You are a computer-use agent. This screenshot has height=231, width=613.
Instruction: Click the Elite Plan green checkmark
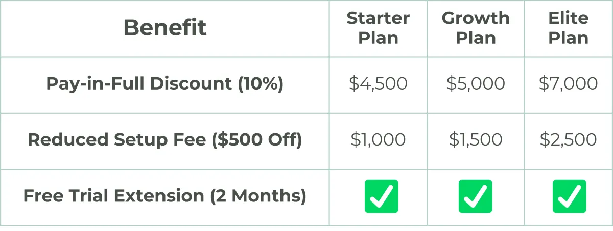[x=569, y=196]
